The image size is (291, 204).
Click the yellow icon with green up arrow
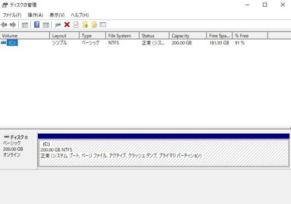click(85, 25)
